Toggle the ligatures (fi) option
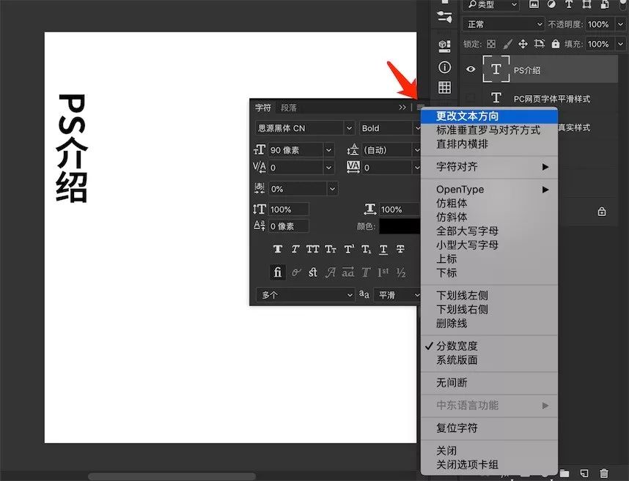The image size is (629, 481). tap(277, 272)
